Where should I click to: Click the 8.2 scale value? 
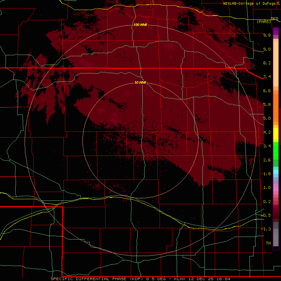267,63
